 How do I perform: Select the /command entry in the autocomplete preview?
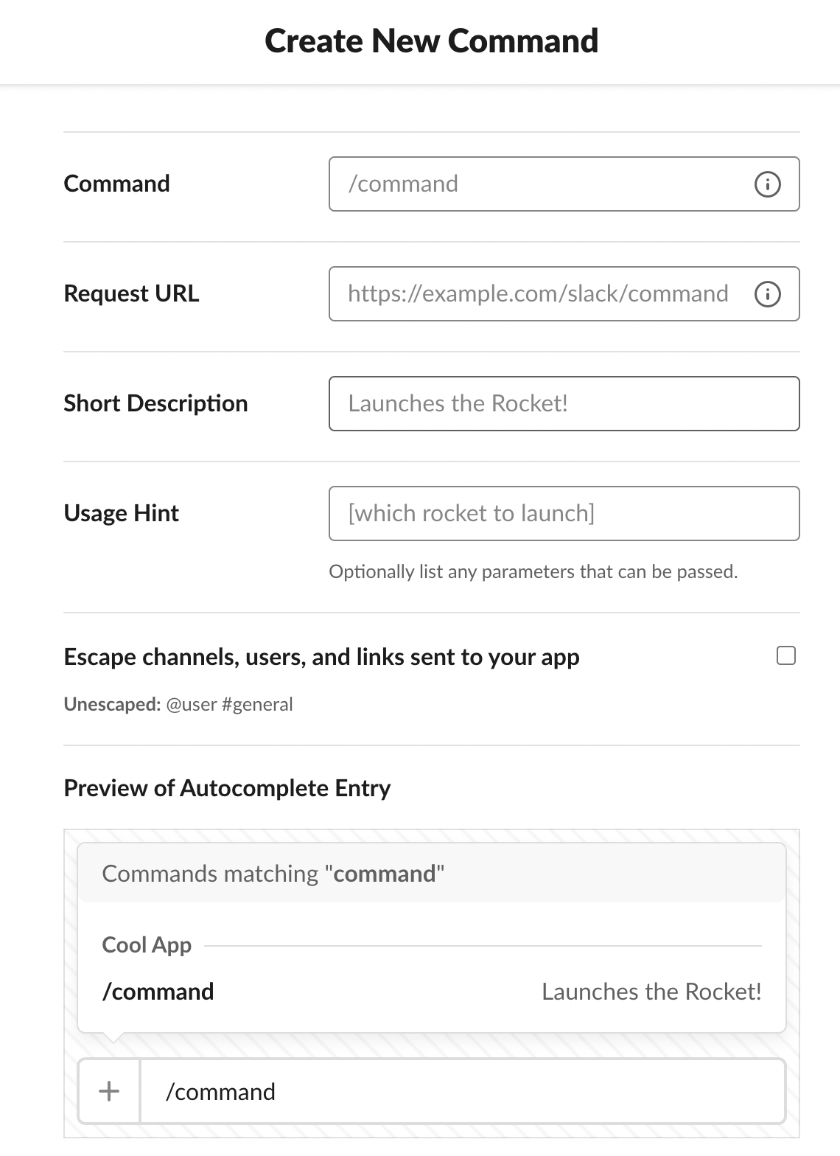(x=158, y=991)
